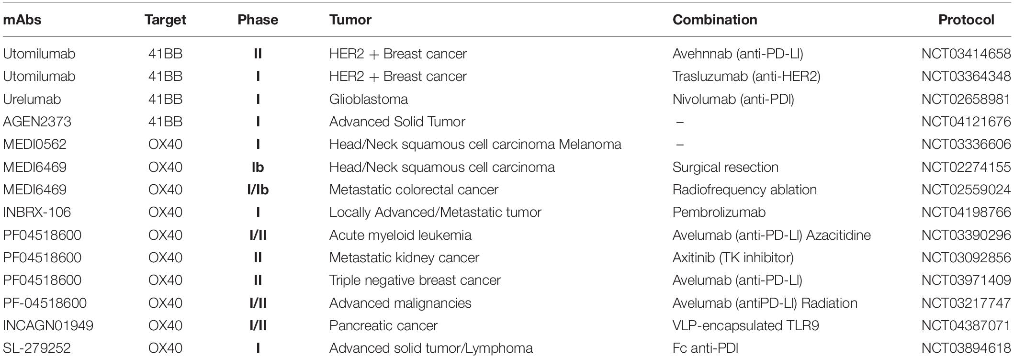Click Acute myeloid leukemia cell
This screenshot has width=1014, height=358.
[x=400, y=235]
